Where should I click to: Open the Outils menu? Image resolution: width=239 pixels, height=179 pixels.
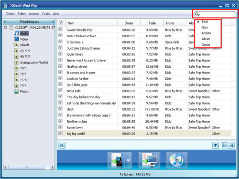pos(46,14)
